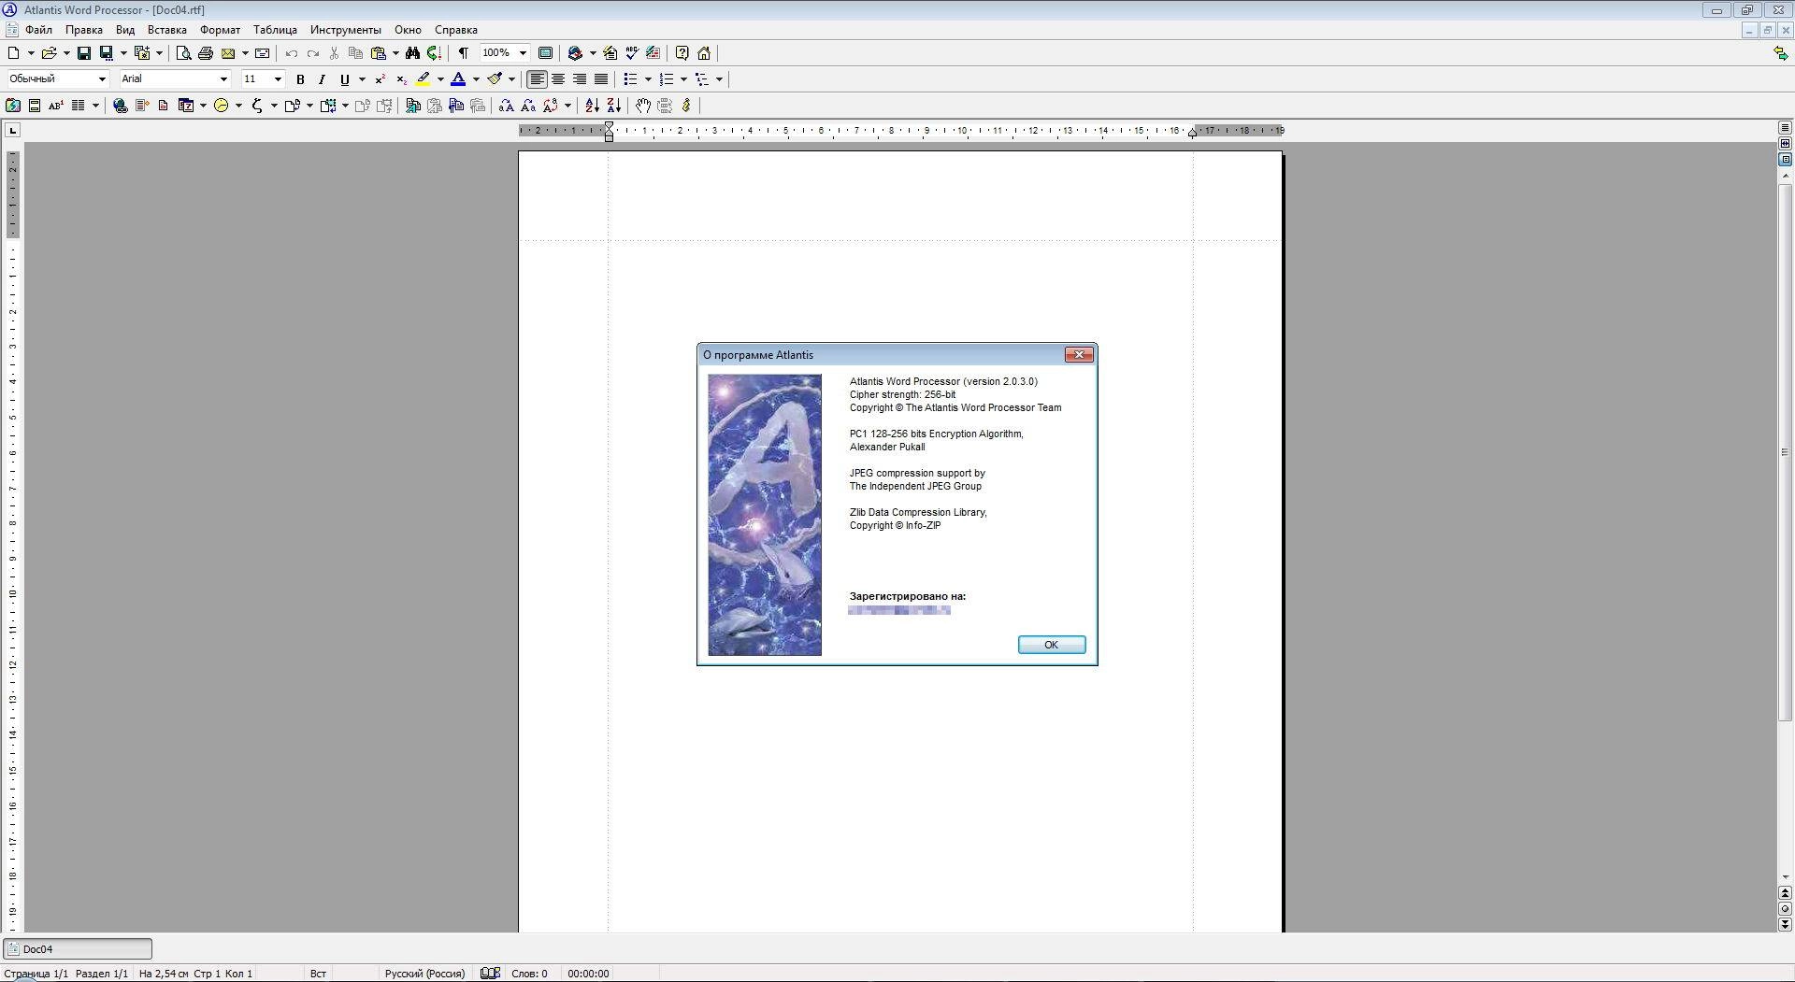This screenshot has width=1795, height=982.
Task: Set right paragraph alignment
Action: pos(580,79)
